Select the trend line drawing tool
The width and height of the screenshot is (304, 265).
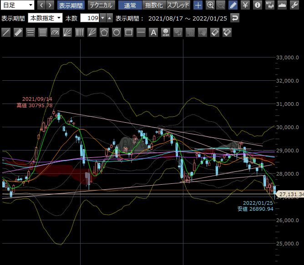pos(6,32)
